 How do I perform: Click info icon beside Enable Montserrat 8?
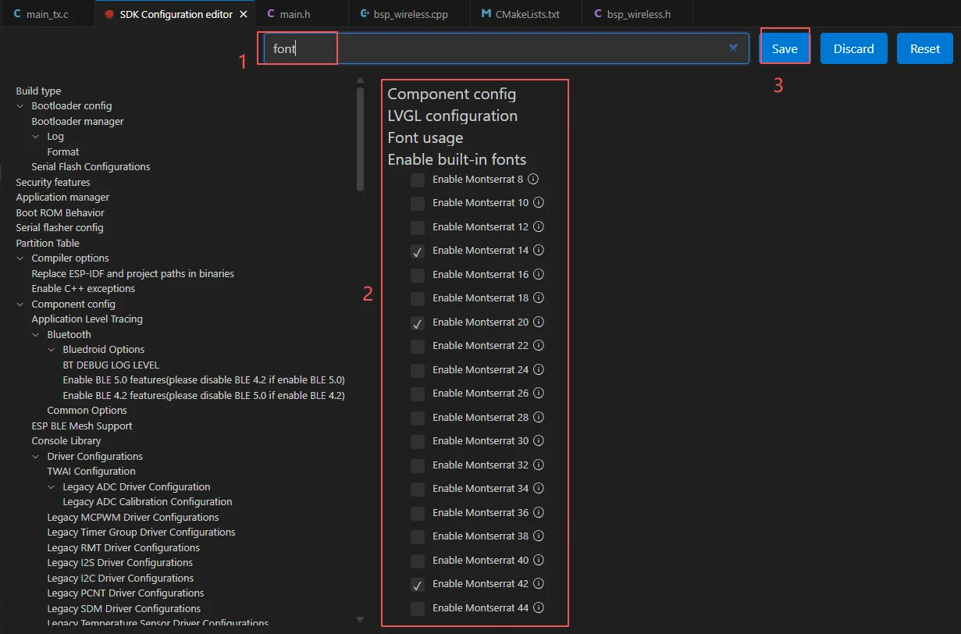coord(533,180)
